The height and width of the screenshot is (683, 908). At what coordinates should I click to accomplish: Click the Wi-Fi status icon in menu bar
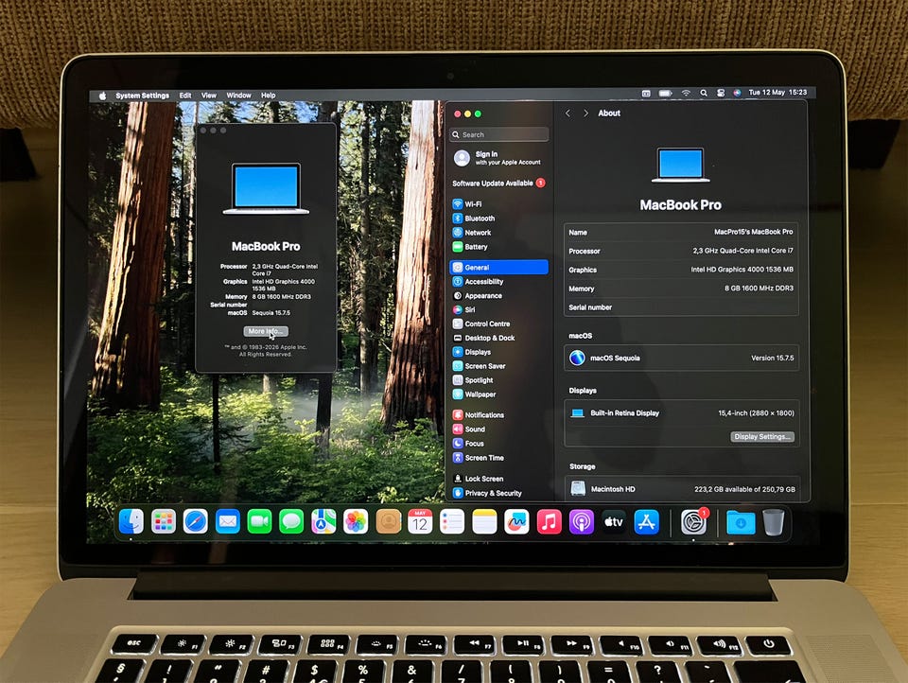tap(687, 93)
